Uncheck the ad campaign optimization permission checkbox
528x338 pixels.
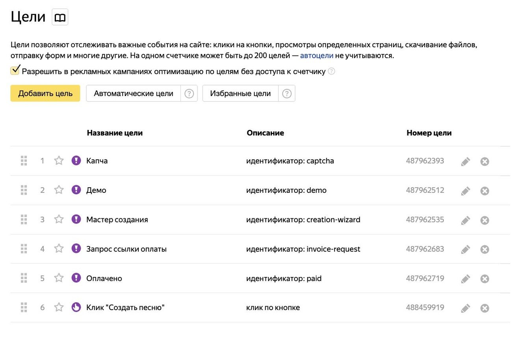[15, 71]
